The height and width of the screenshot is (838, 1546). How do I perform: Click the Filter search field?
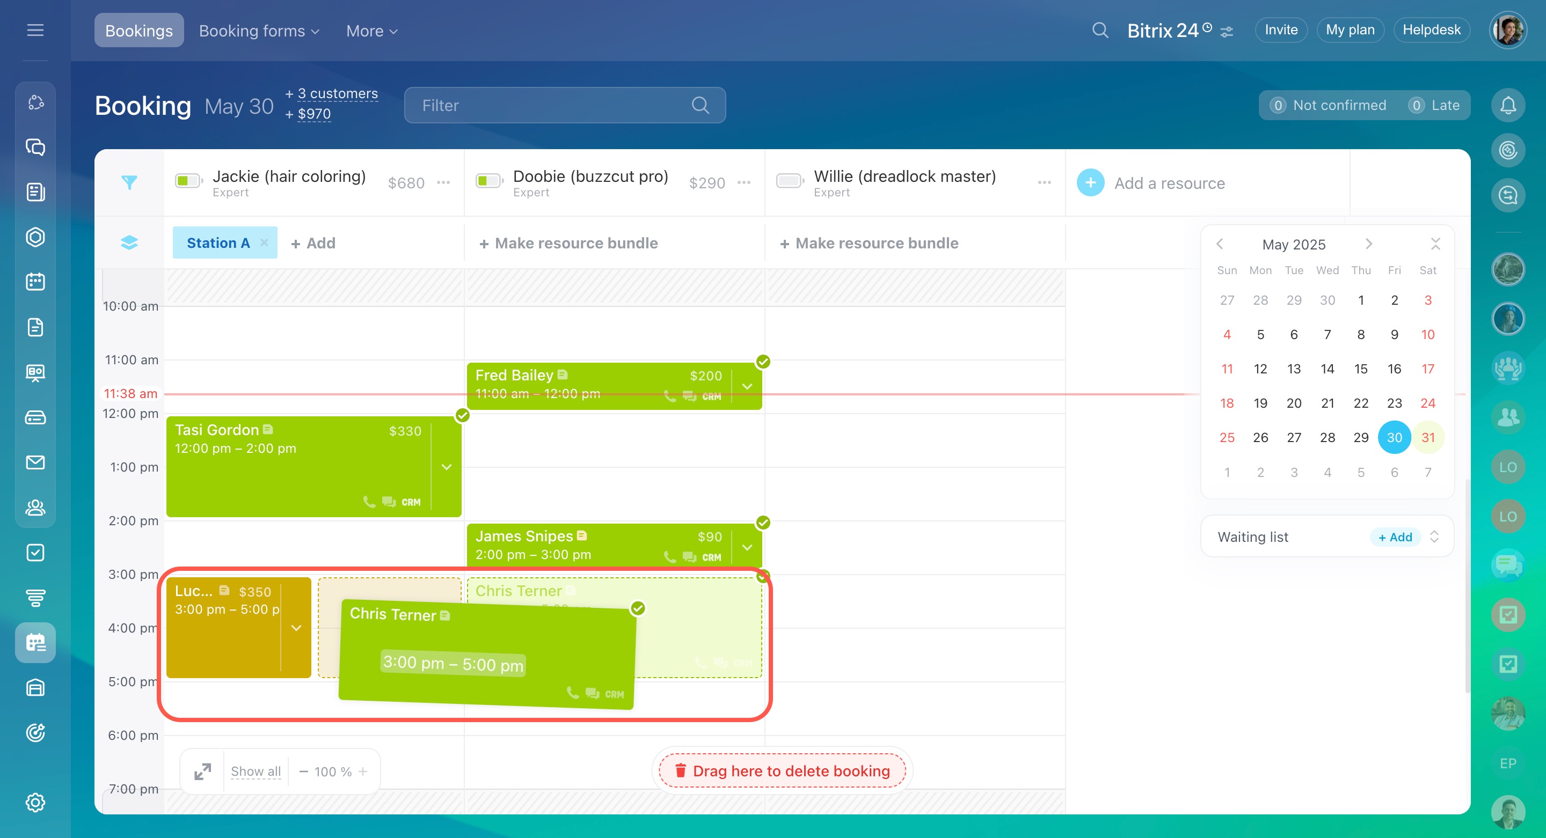552,106
